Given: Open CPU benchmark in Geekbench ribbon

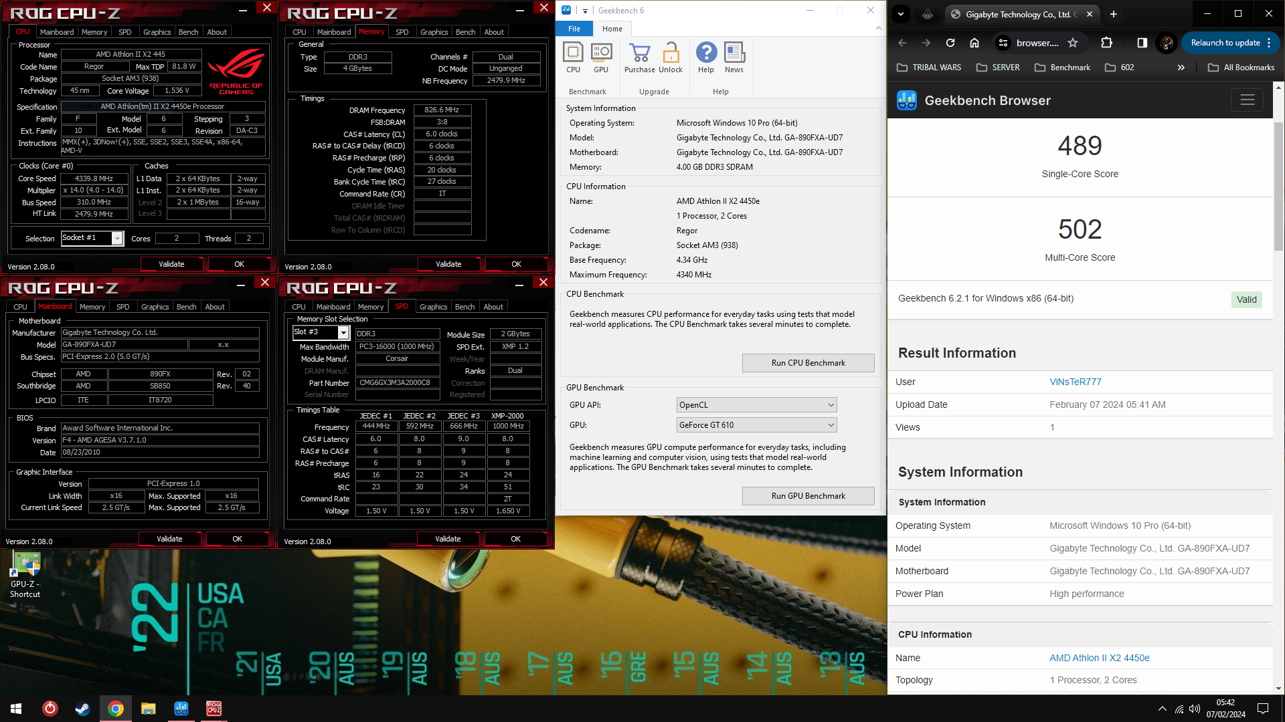Looking at the screenshot, I should (x=574, y=57).
